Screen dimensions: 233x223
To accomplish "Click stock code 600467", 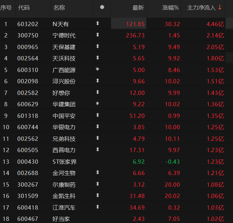I will (x=28, y=219).
